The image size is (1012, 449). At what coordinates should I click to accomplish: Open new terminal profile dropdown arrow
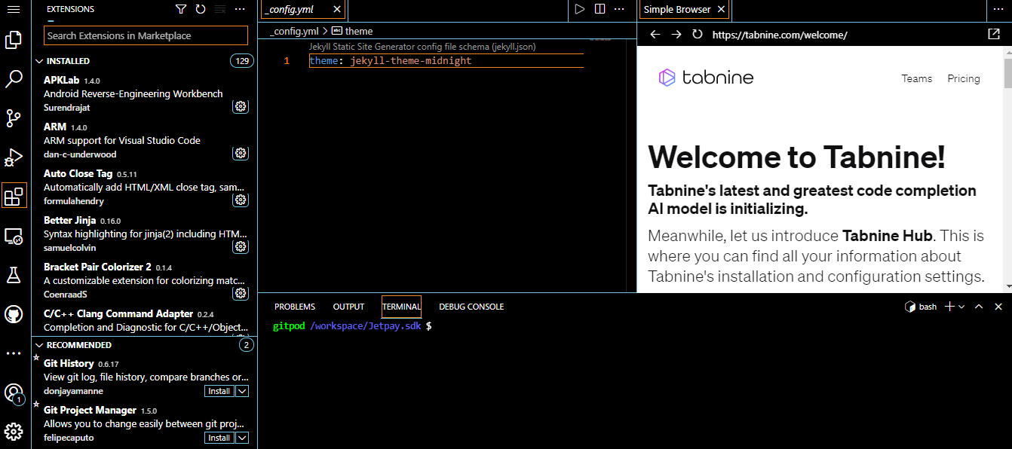(x=961, y=307)
